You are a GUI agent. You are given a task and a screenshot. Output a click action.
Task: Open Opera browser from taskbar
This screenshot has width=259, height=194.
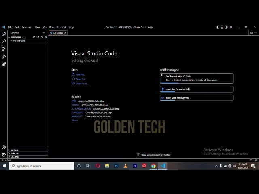pyautogui.click(x=98, y=166)
